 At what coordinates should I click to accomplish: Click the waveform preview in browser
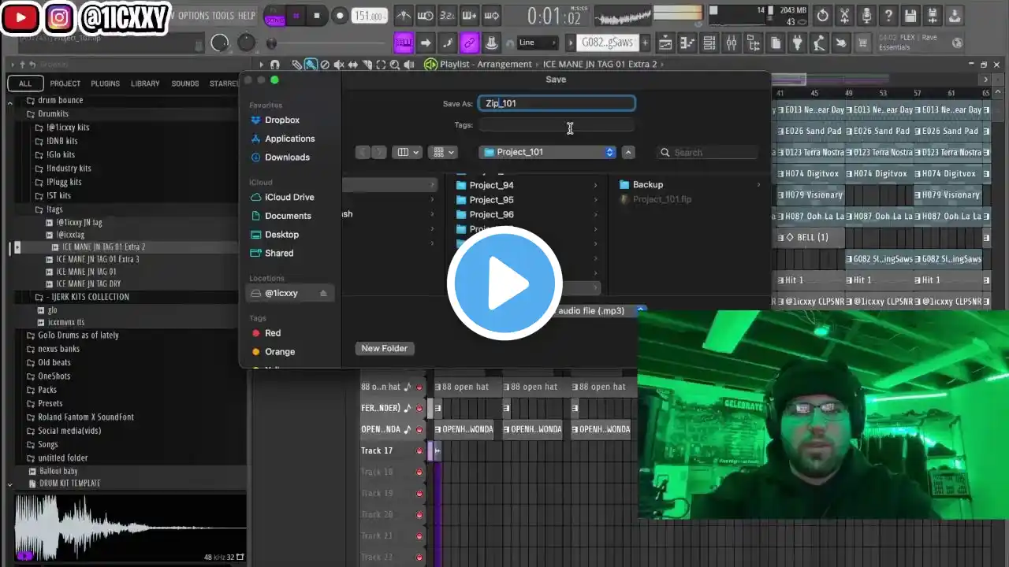(130, 526)
